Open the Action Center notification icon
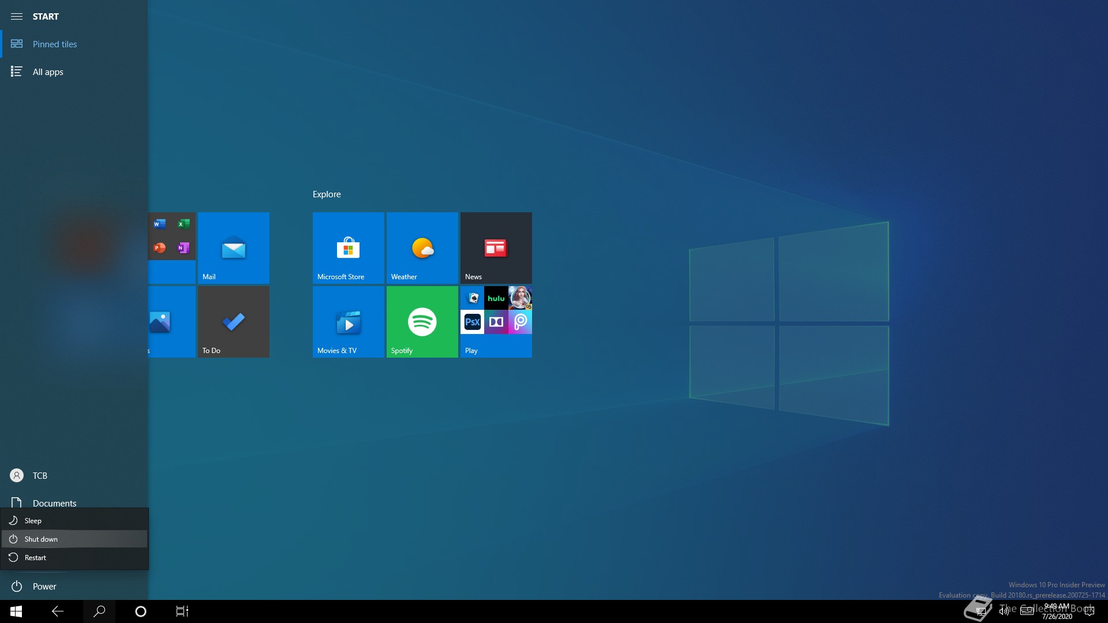The image size is (1108, 623). pyautogui.click(x=1090, y=611)
